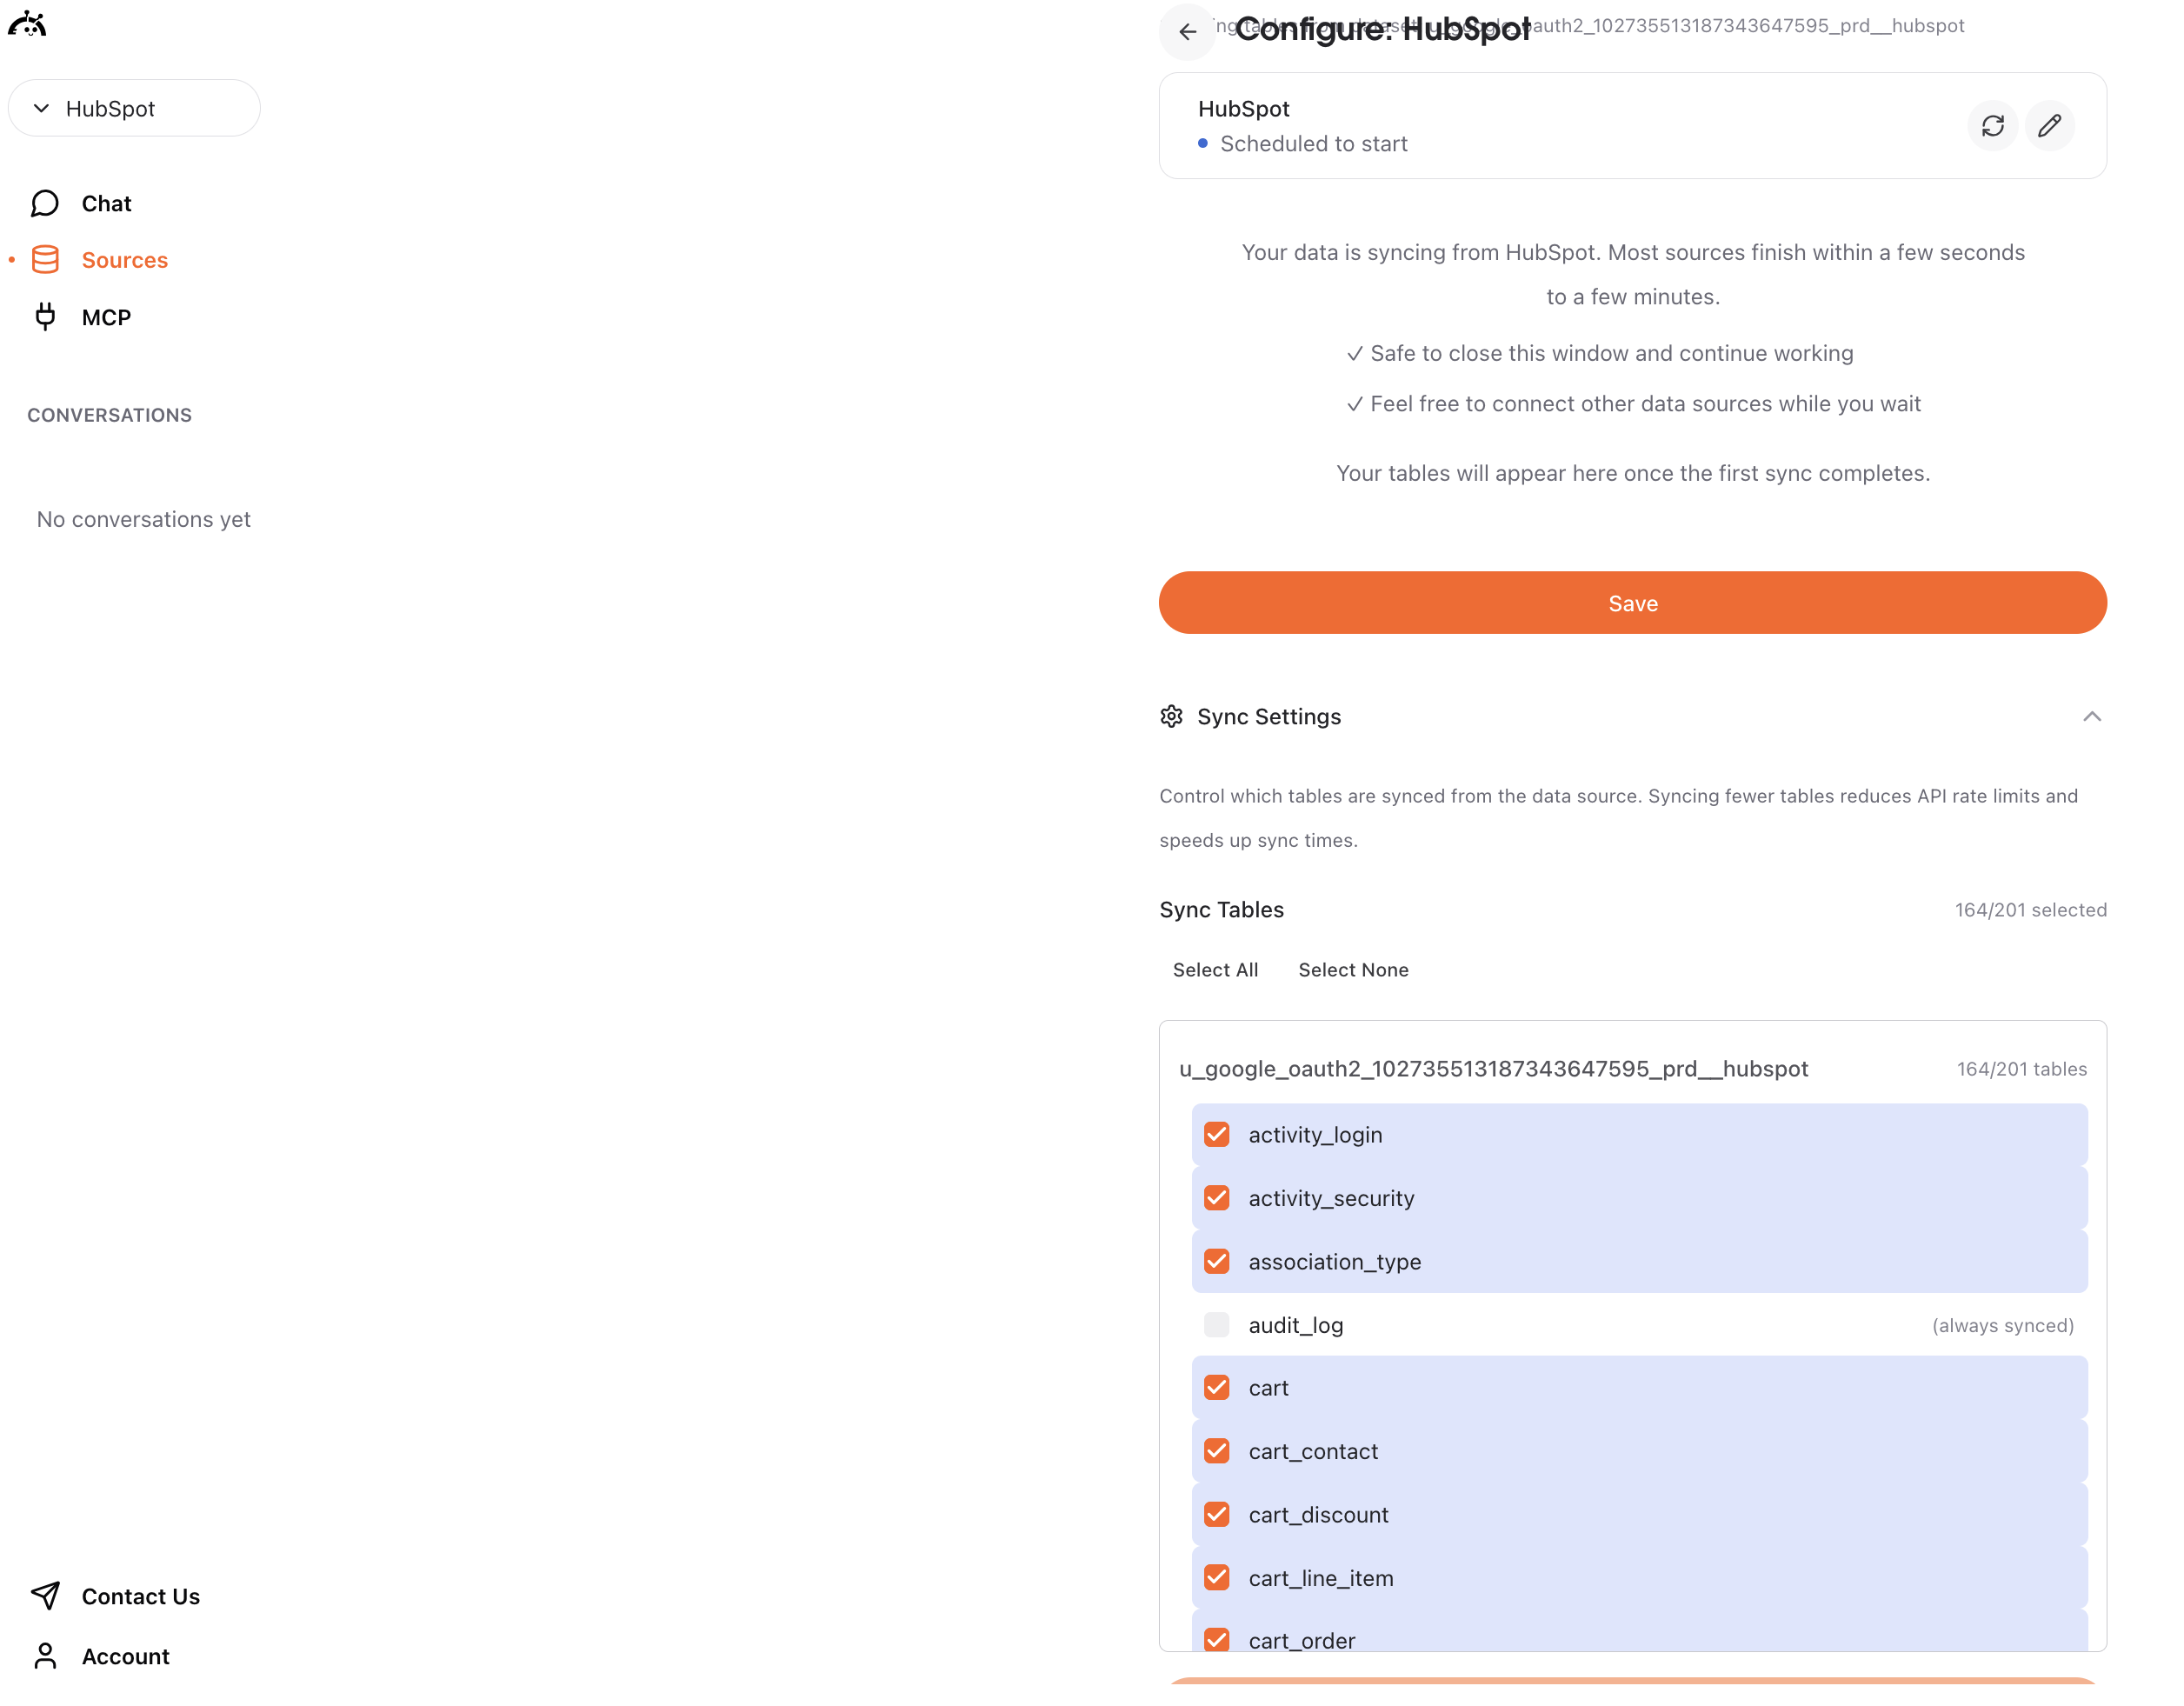Trigger a resync with the refresh icon

pyautogui.click(x=1992, y=125)
